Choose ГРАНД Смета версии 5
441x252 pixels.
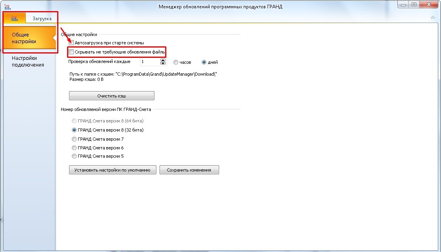click(x=74, y=156)
